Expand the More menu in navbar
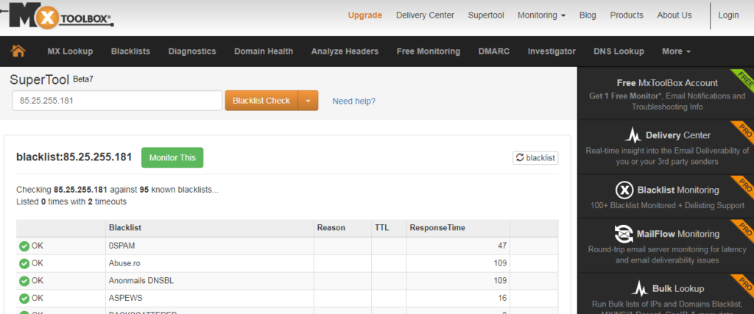Screen dimensions: 754x314 click(x=676, y=51)
